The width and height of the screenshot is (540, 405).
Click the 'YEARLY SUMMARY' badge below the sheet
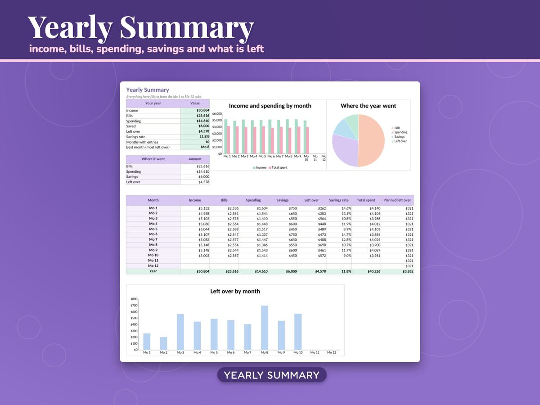tap(272, 375)
